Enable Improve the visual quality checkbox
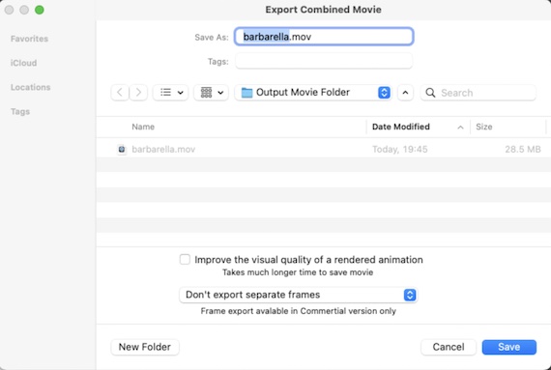Viewport: 551px width, 370px height. 185,260
